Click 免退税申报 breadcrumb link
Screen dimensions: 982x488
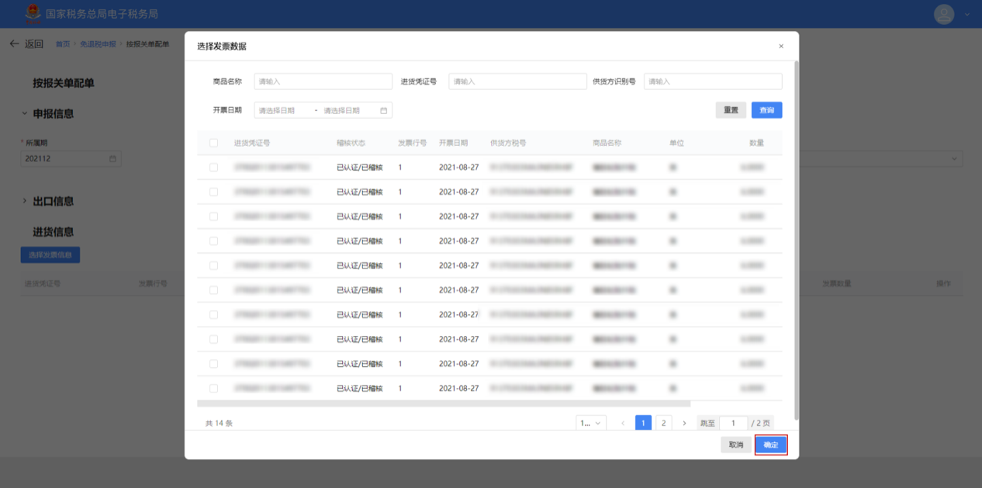[x=98, y=44]
